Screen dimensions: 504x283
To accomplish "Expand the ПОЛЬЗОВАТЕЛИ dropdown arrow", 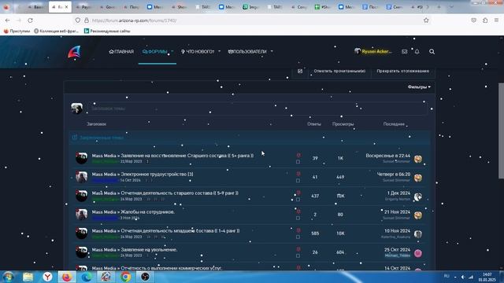I will pyautogui.click(x=272, y=52).
